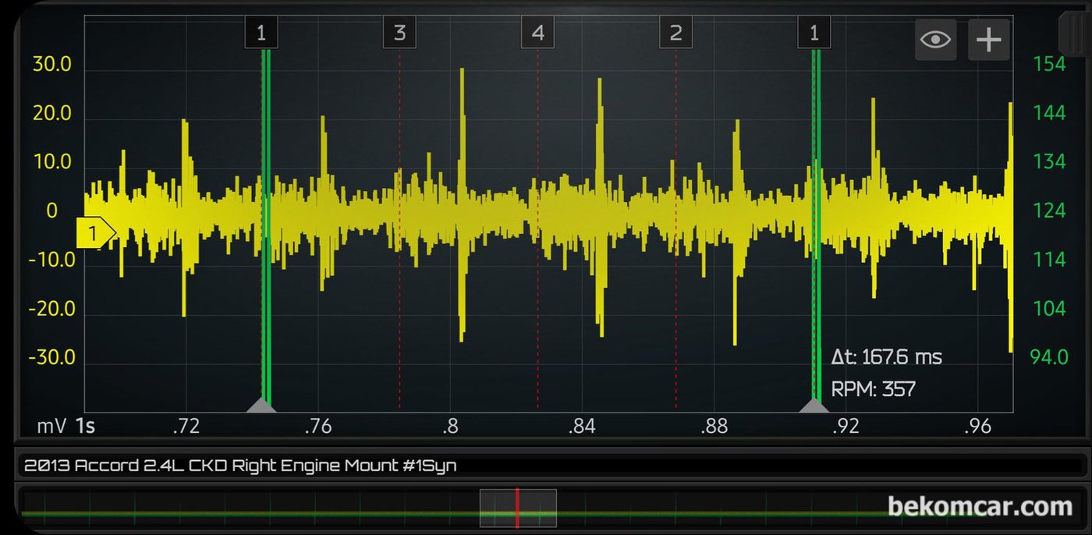This screenshot has height=535, width=1092.
Task: Select the cylinder 4 marker label
Action: (x=537, y=33)
